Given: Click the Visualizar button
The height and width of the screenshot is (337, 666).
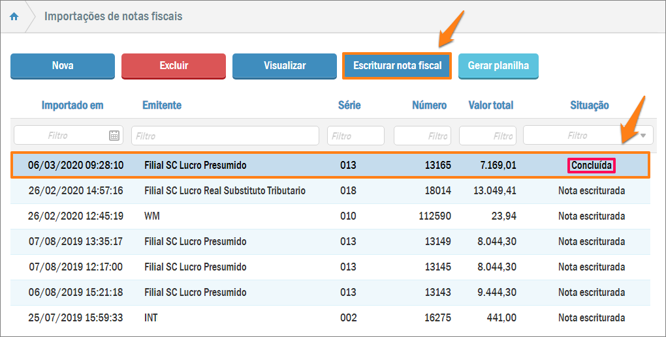Looking at the screenshot, I should [x=285, y=66].
